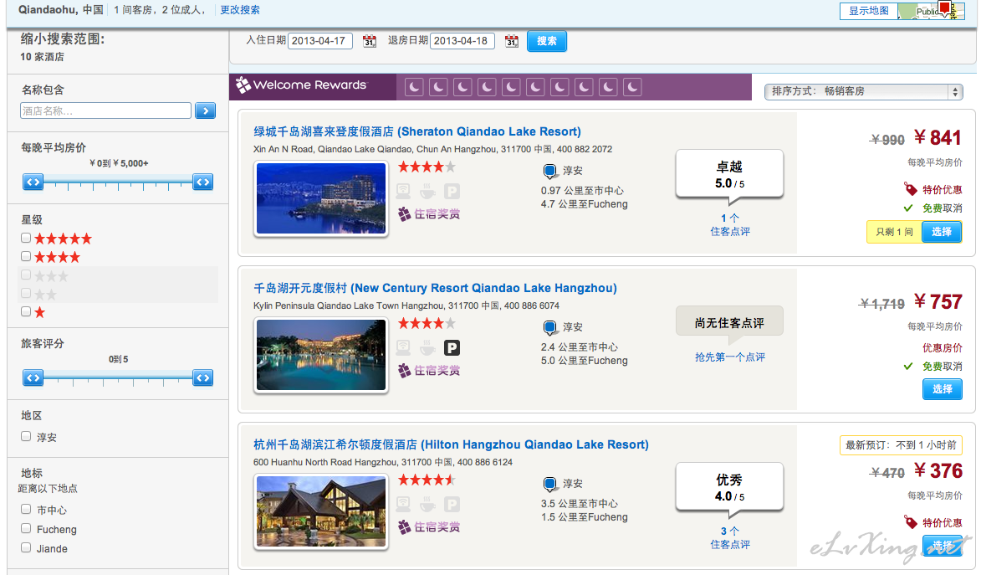The height and width of the screenshot is (575, 981).
Task: Click the parking icon for Sheraton Qiandao Lake Resort
Action: tap(452, 191)
